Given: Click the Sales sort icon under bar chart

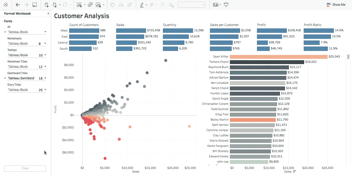Looking at the screenshot, I should coord(294,172).
